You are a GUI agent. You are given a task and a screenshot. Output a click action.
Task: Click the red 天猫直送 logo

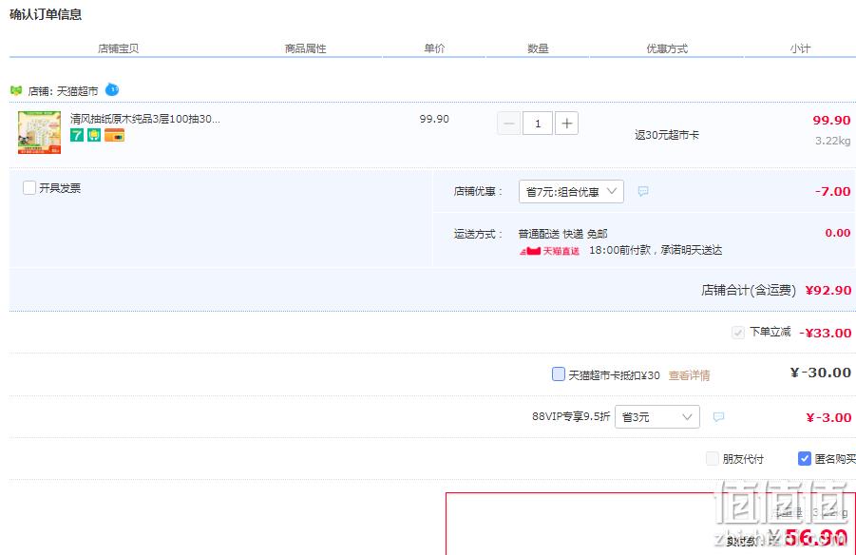(x=549, y=251)
